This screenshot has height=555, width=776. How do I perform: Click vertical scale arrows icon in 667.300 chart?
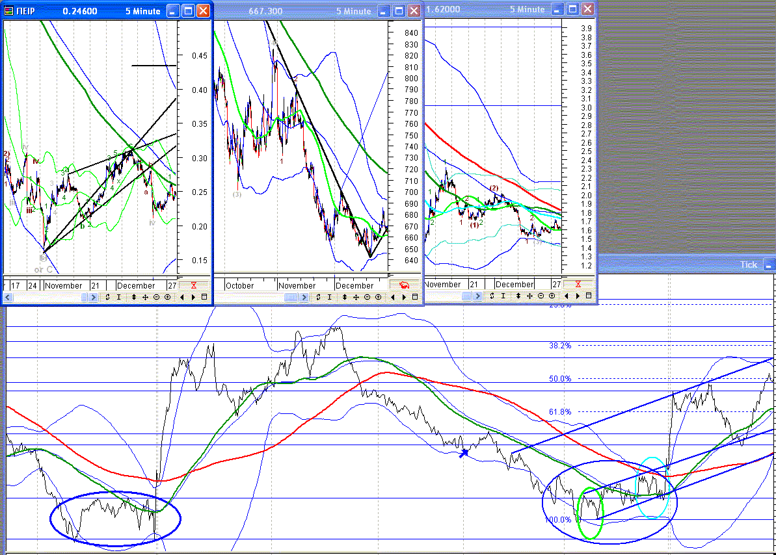(345, 297)
